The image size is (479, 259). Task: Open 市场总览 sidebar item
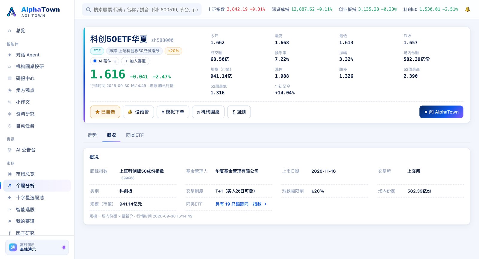[37, 174]
